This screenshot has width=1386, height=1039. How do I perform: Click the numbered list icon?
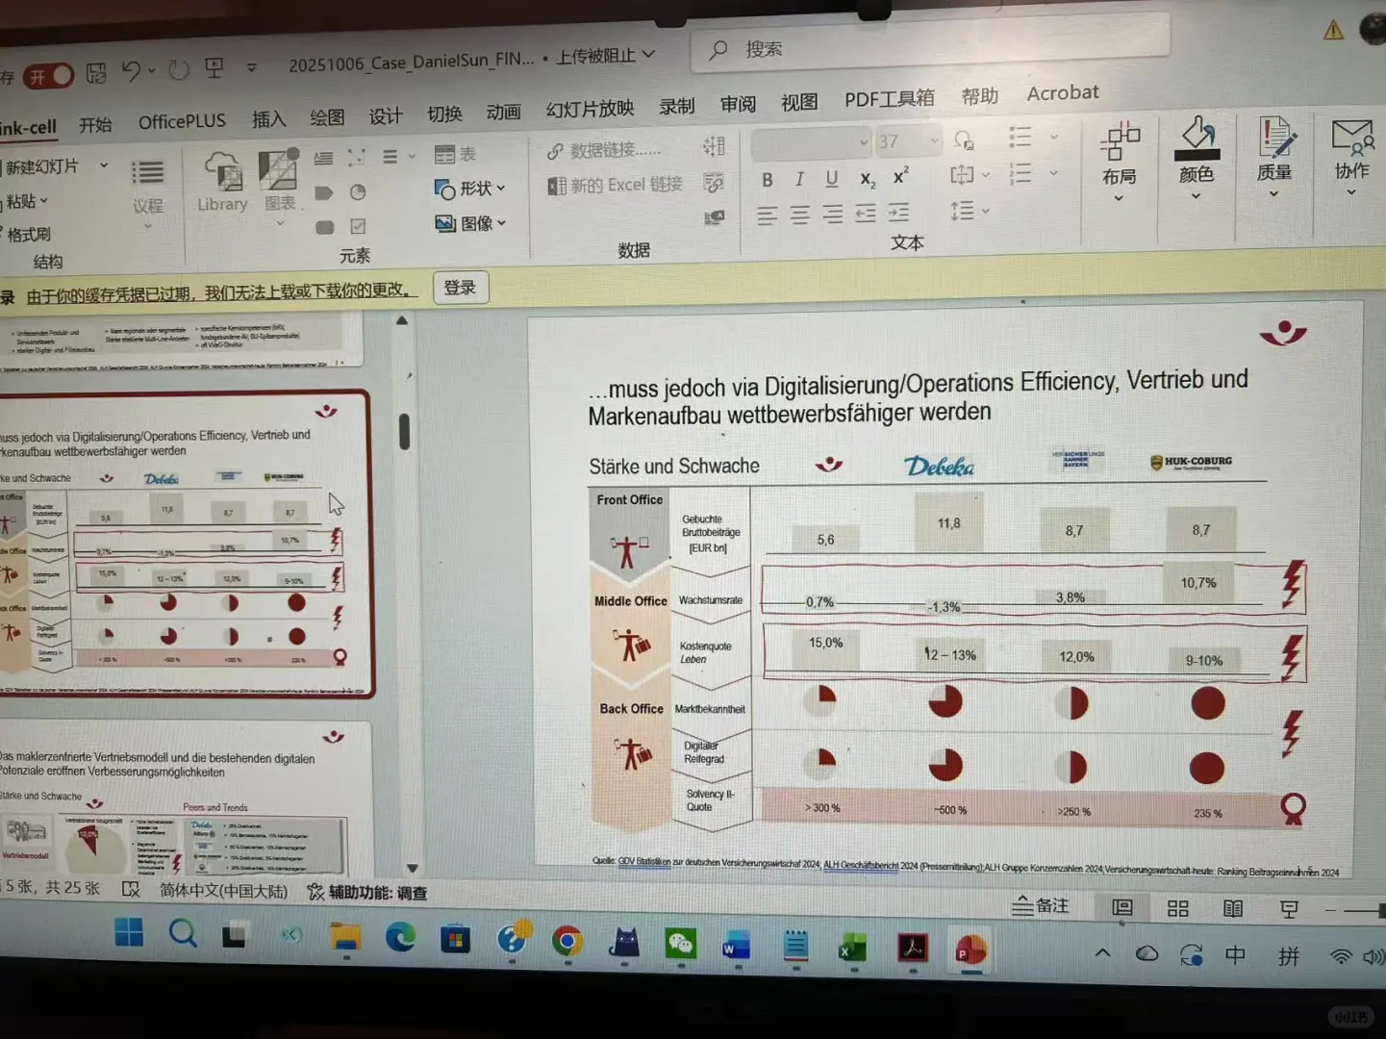pyautogui.click(x=1021, y=172)
